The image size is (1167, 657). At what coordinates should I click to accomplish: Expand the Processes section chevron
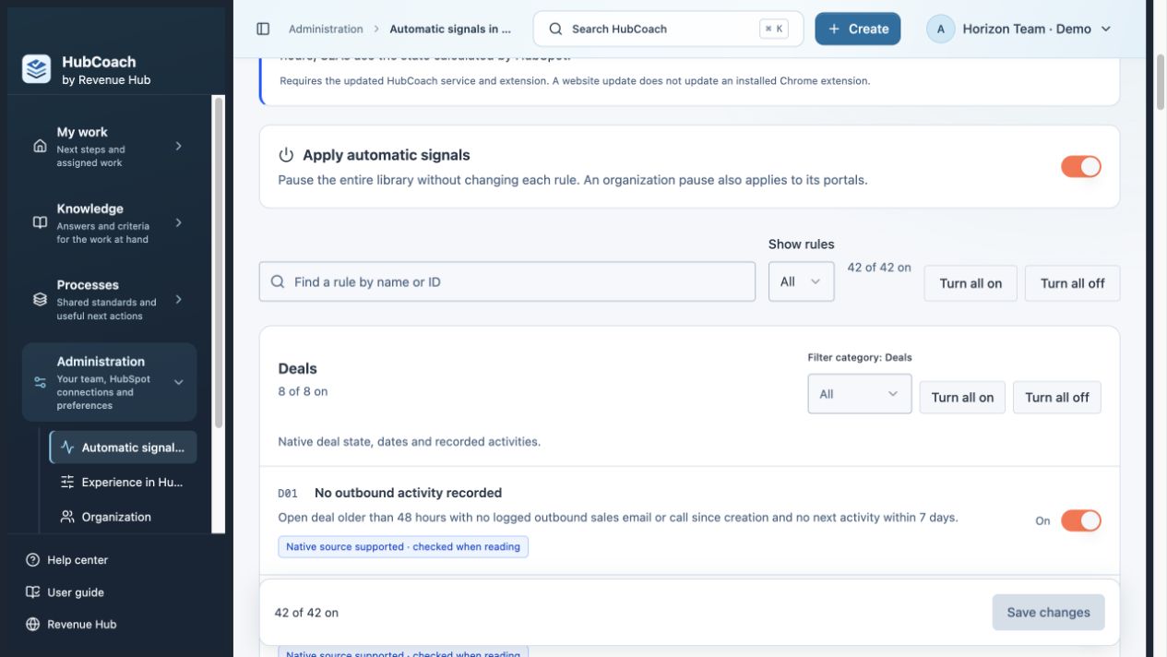[178, 299]
